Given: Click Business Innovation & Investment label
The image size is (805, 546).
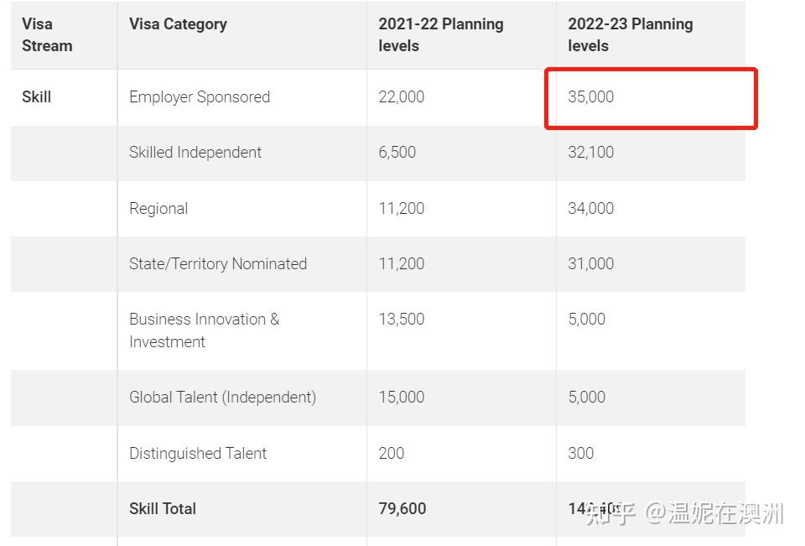Looking at the screenshot, I should click(204, 330).
